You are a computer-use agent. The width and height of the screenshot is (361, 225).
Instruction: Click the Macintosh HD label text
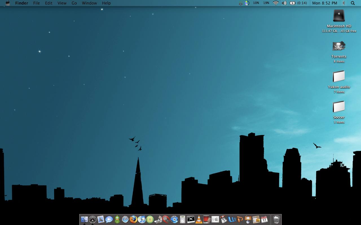pyautogui.click(x=339, y=26)
